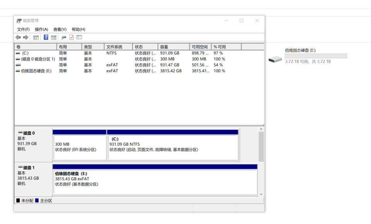371x224 pixels.
Task: Click the Forward arrow toolbar icon
Action: coord(26,37)
